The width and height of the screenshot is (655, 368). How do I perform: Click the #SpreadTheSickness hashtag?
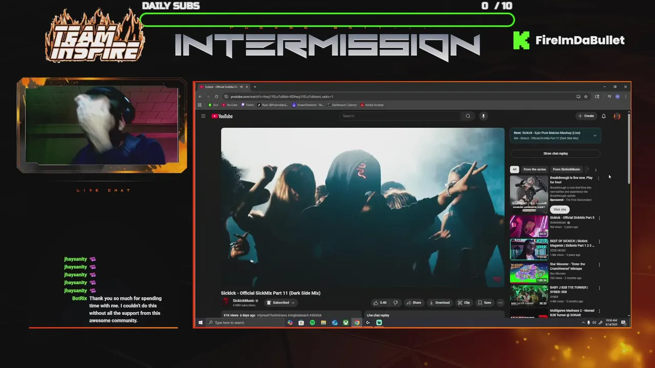(272, 315)
